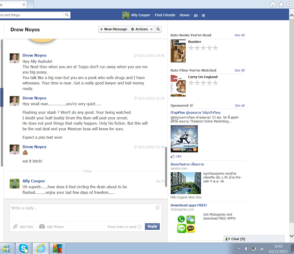
Task: Click the page scrollbar up arrow
Action: (292, 15)
